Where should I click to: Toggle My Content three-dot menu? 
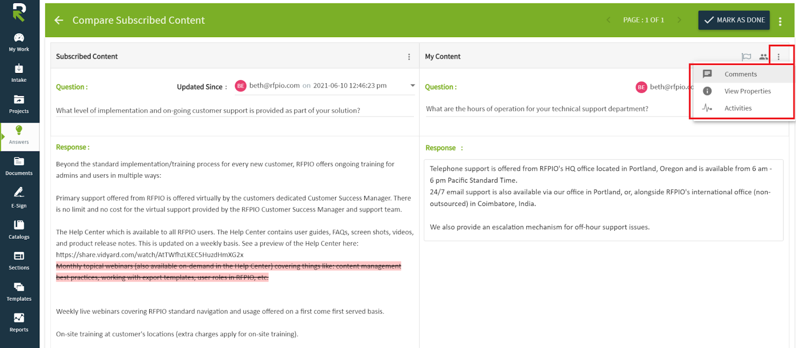[779, 57]
